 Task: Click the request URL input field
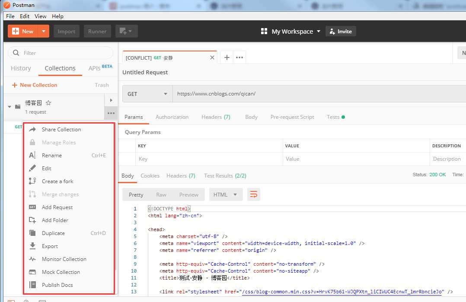pos(319,94)
